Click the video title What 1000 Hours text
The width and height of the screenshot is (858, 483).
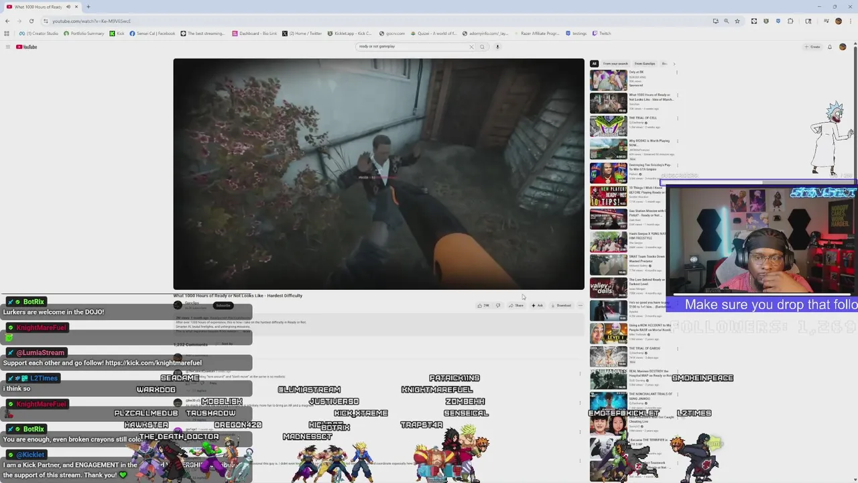pyautogui.click(x=238, y=295)
